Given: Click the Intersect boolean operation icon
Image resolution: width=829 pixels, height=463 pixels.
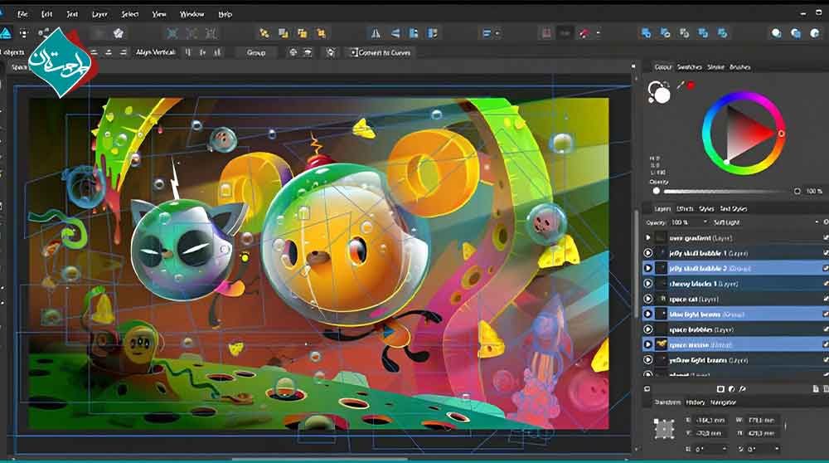Looking at the screenshot, I should [x=684, y=33].
